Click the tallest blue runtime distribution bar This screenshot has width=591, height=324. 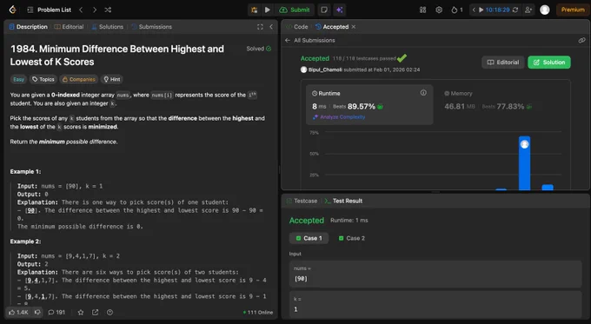coord(524,162)
